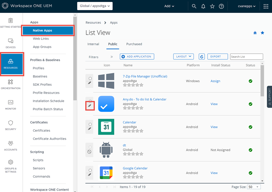Expand the Support side tab
The image size is (272, 192).
(x=269, y=97)
